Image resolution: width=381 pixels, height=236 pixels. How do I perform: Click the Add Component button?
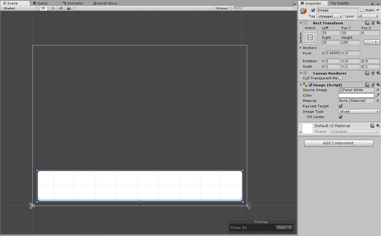coord(339,143)
